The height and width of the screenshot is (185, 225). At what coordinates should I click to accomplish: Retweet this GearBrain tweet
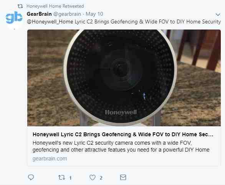point(62,178)
